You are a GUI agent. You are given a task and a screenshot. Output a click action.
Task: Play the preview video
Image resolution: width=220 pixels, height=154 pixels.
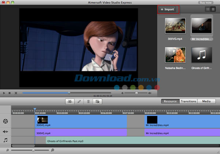[x=4, y=93]
